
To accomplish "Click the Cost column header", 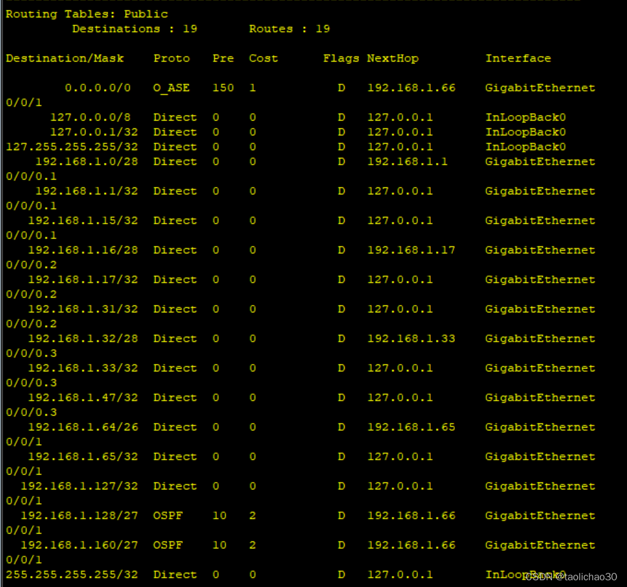I will pyautogui.click(x=263, y=58).
